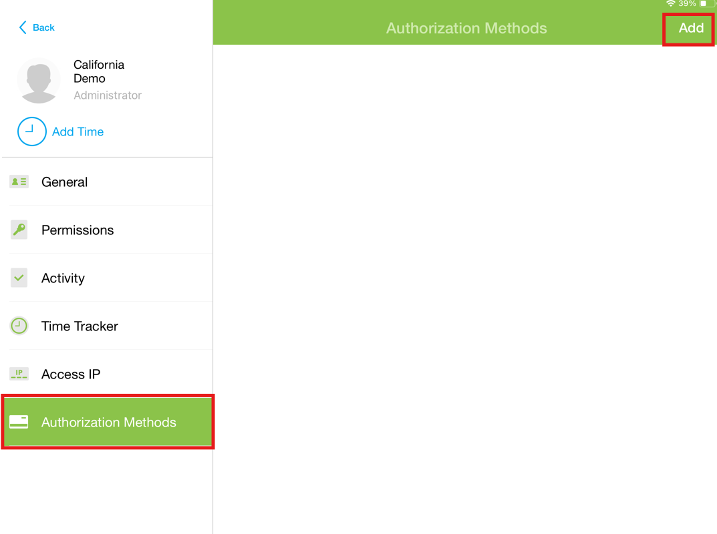717x534 pixels.
Task: Open the Time Tracker section
Action: pyautogui.click(x=108, y=326)
